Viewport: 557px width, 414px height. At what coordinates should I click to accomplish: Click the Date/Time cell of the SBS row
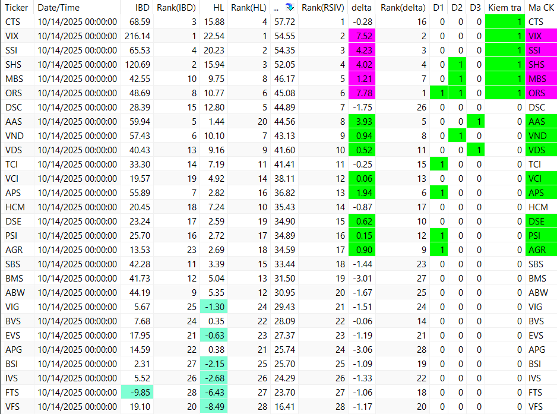77,264
